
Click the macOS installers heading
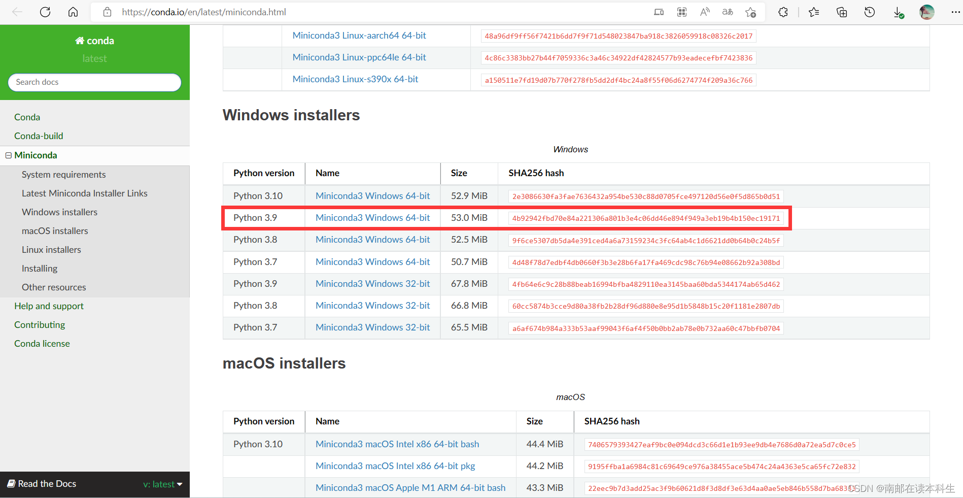[x=284, y=363]
